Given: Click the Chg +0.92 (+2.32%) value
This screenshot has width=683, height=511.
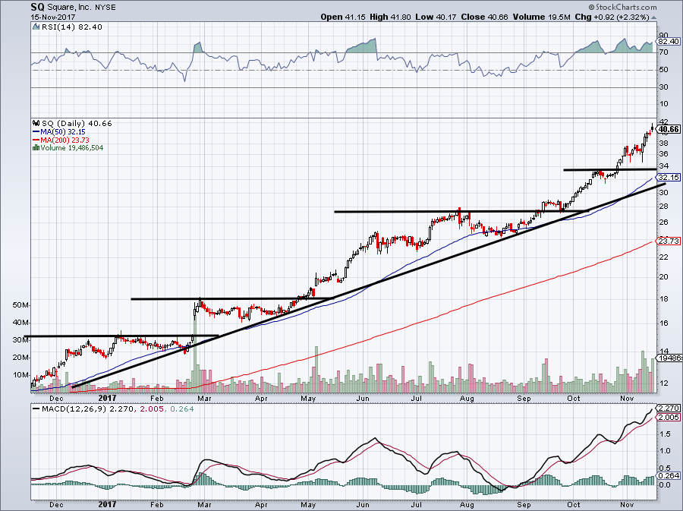Looking at the screenshot, I should click(x=612, y=17).
